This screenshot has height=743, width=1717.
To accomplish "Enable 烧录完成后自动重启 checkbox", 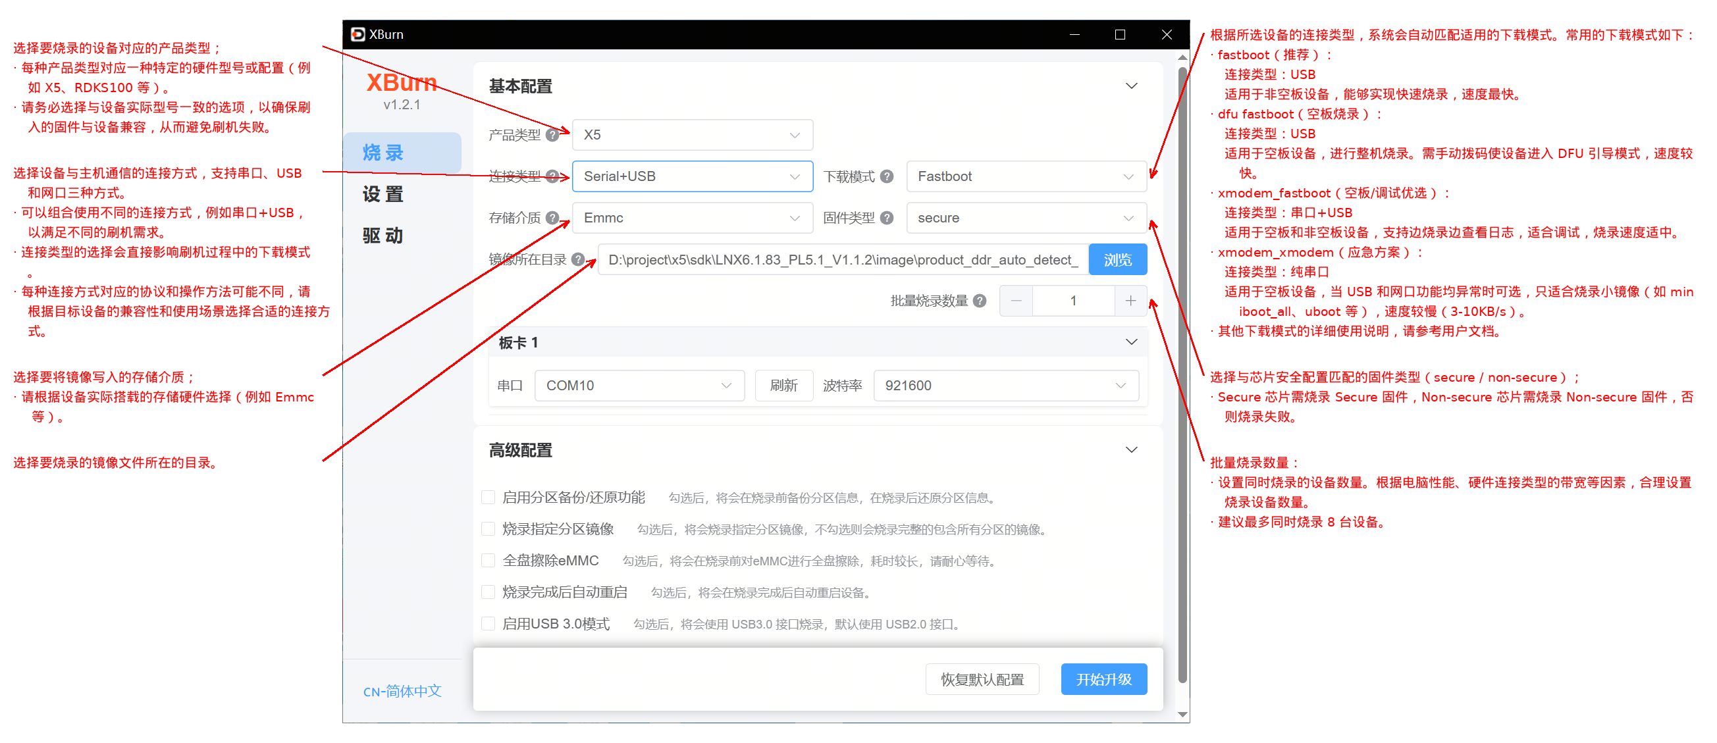I will (488, 592).
